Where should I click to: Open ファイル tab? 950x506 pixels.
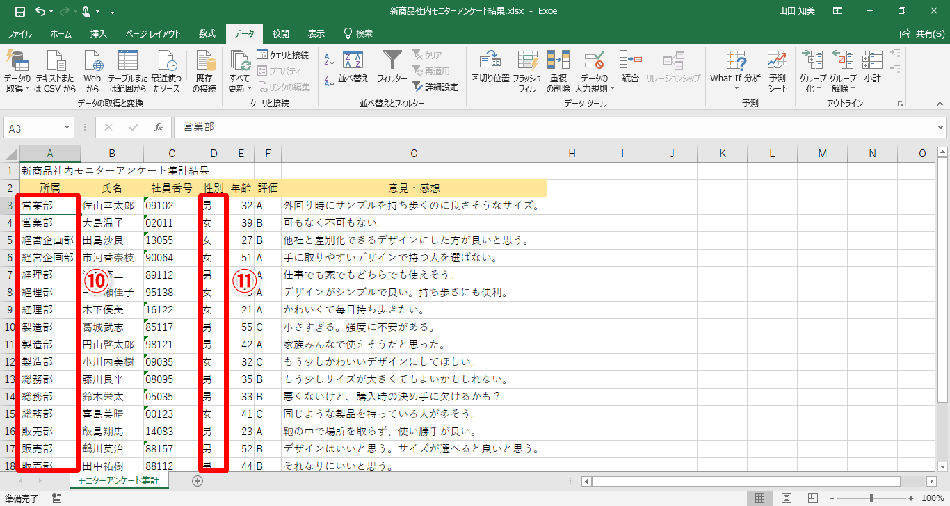(x=19, y=33)
